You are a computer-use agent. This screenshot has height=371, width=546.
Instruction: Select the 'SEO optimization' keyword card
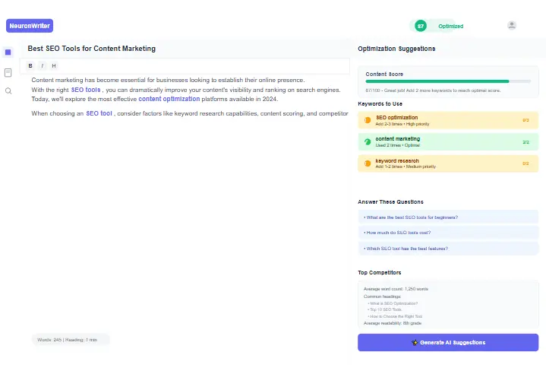448,120
